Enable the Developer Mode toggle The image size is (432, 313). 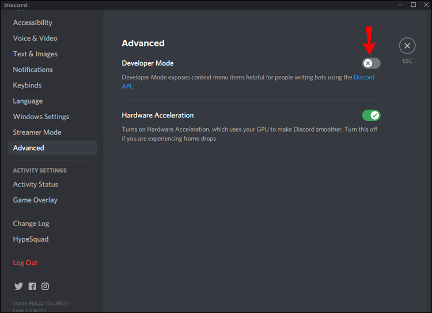371,63
